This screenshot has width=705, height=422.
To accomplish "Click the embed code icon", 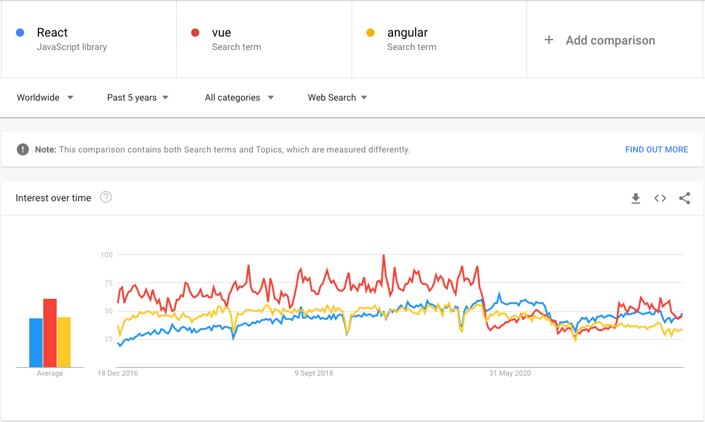I will coord(660,198).
